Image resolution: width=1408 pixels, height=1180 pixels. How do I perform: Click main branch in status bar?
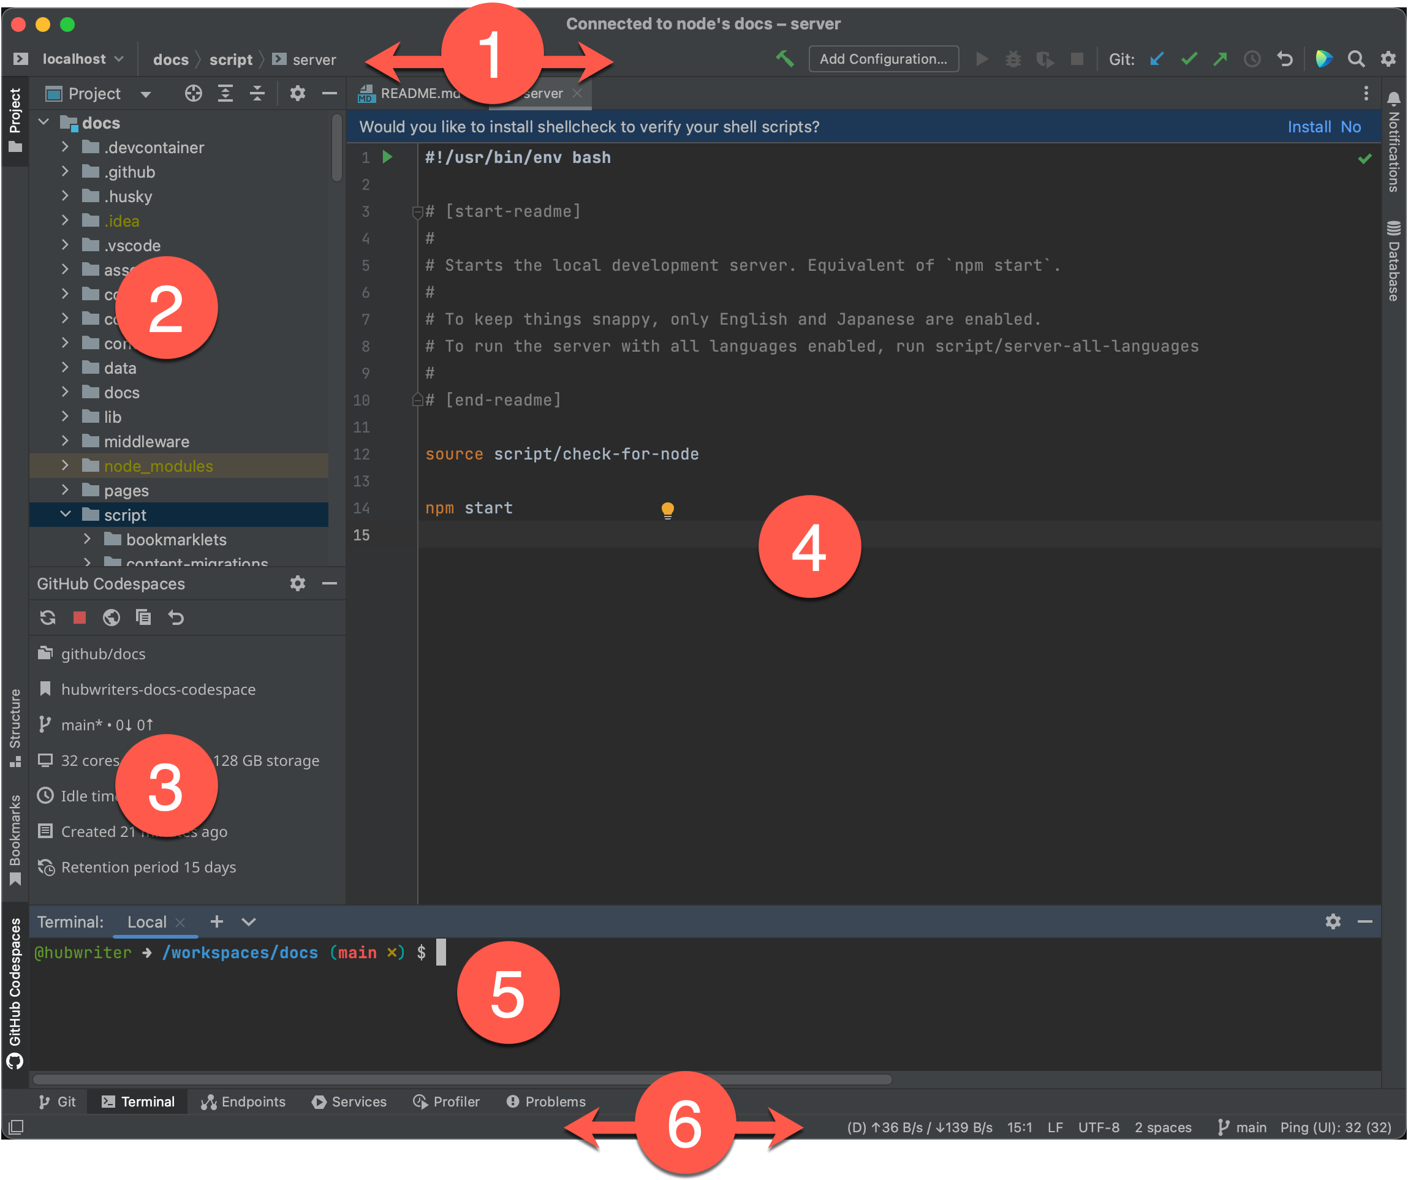[x=1242, y=1127]
